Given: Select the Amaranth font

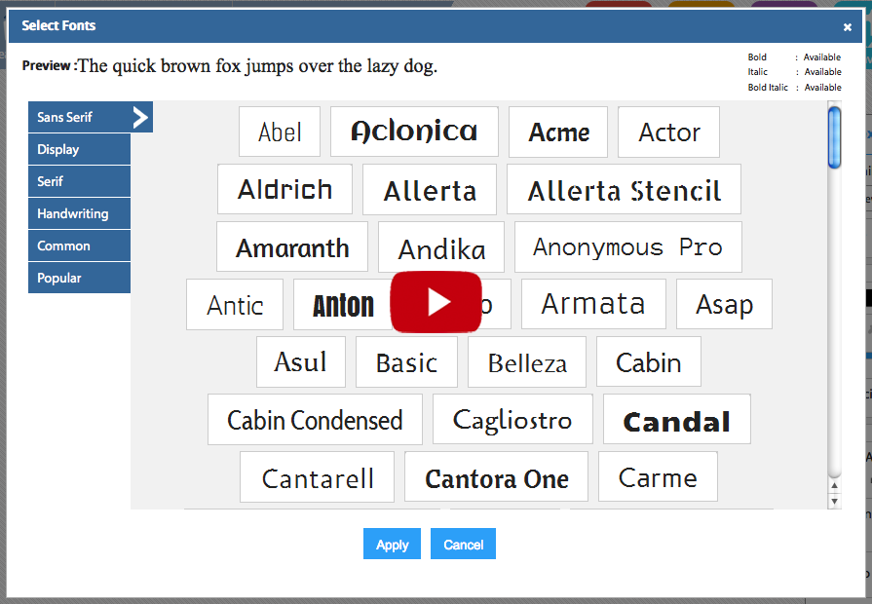Looking at the screenshot, I should coord(292,246).
